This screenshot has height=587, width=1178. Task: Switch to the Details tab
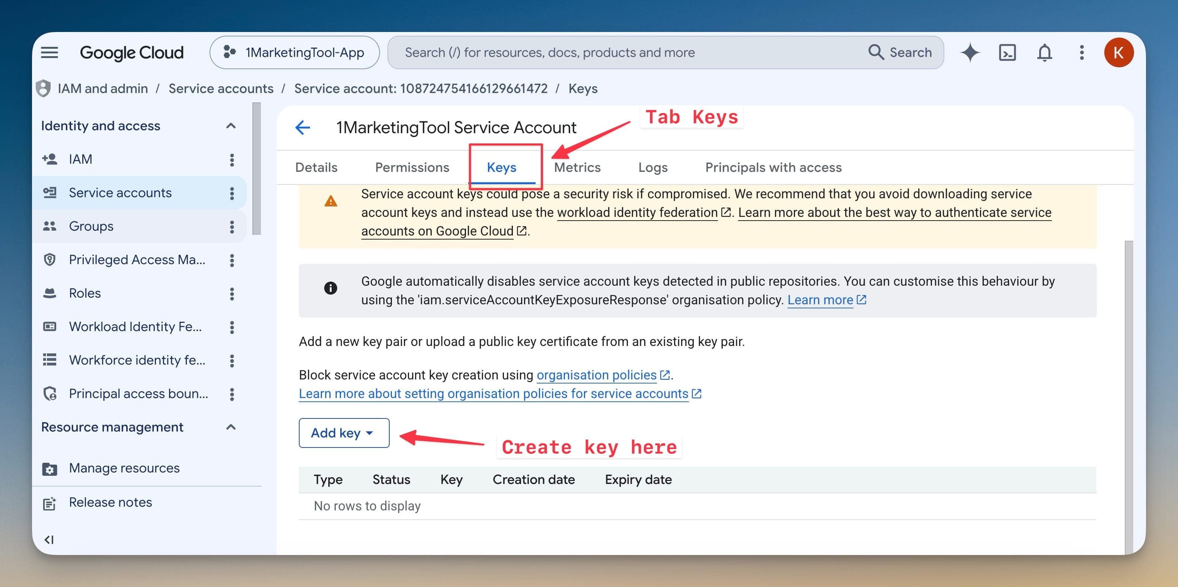click(x=316, y=167)
